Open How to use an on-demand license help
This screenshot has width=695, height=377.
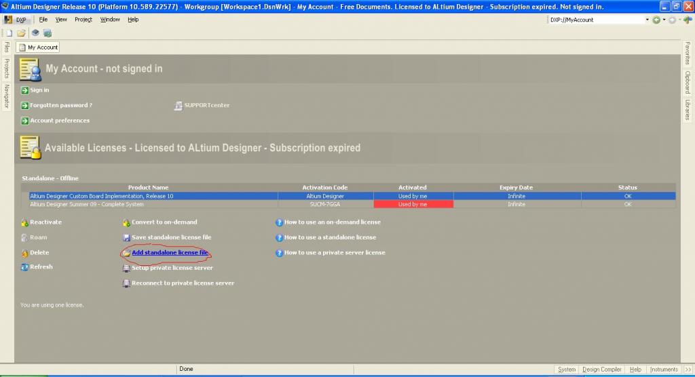pos(333,222)
